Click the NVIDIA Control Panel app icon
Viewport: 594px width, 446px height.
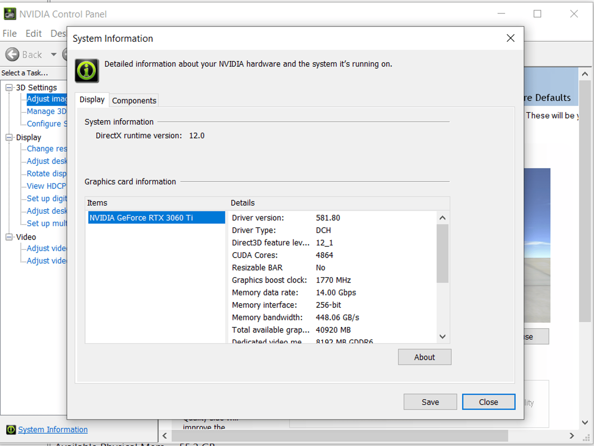coord(10,14)
